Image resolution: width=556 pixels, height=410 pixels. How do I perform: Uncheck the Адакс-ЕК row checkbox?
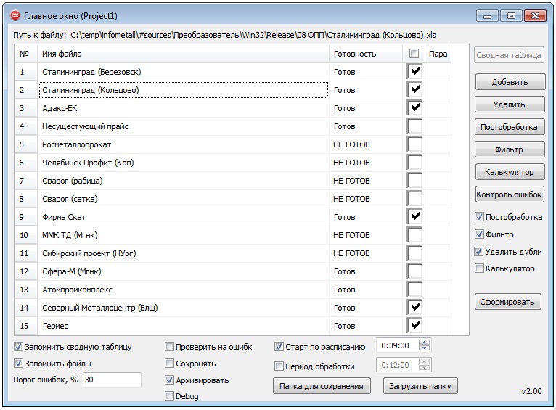point(415,107)
